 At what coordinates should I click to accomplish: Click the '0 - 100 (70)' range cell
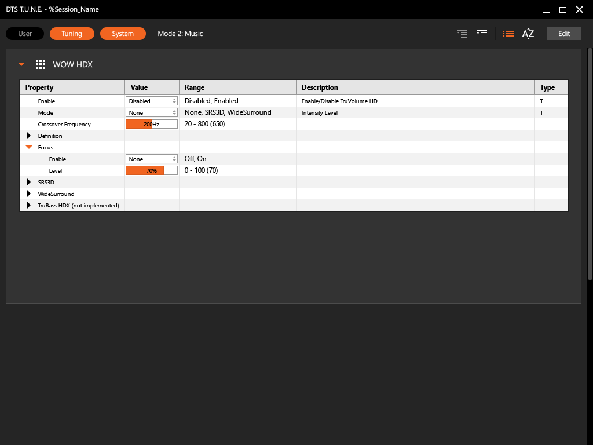click(x=201, y=170)
